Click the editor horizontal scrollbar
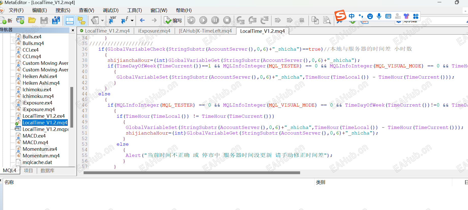The height and width of the screenshot is (210, 468). (192, 173)
